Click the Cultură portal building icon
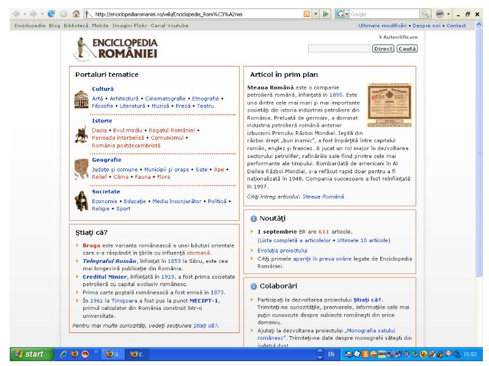 pyautogui.click(x=81, y=99)
